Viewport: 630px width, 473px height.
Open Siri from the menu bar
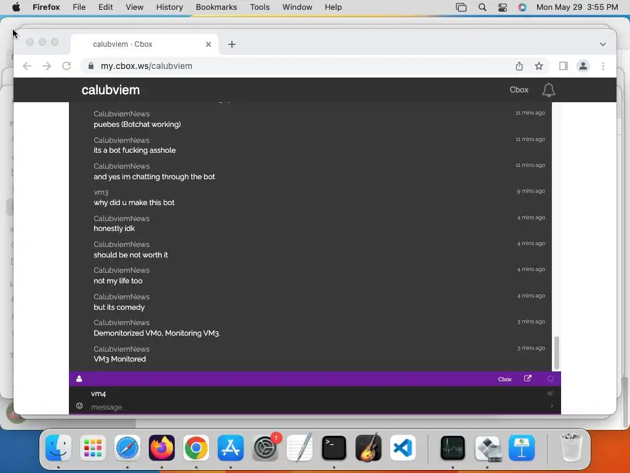(x=522, y=7)
